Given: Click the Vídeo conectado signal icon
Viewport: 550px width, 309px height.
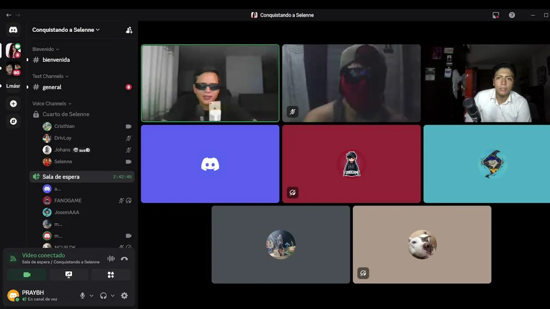Looking at the screenshot, I should (13, 259).
